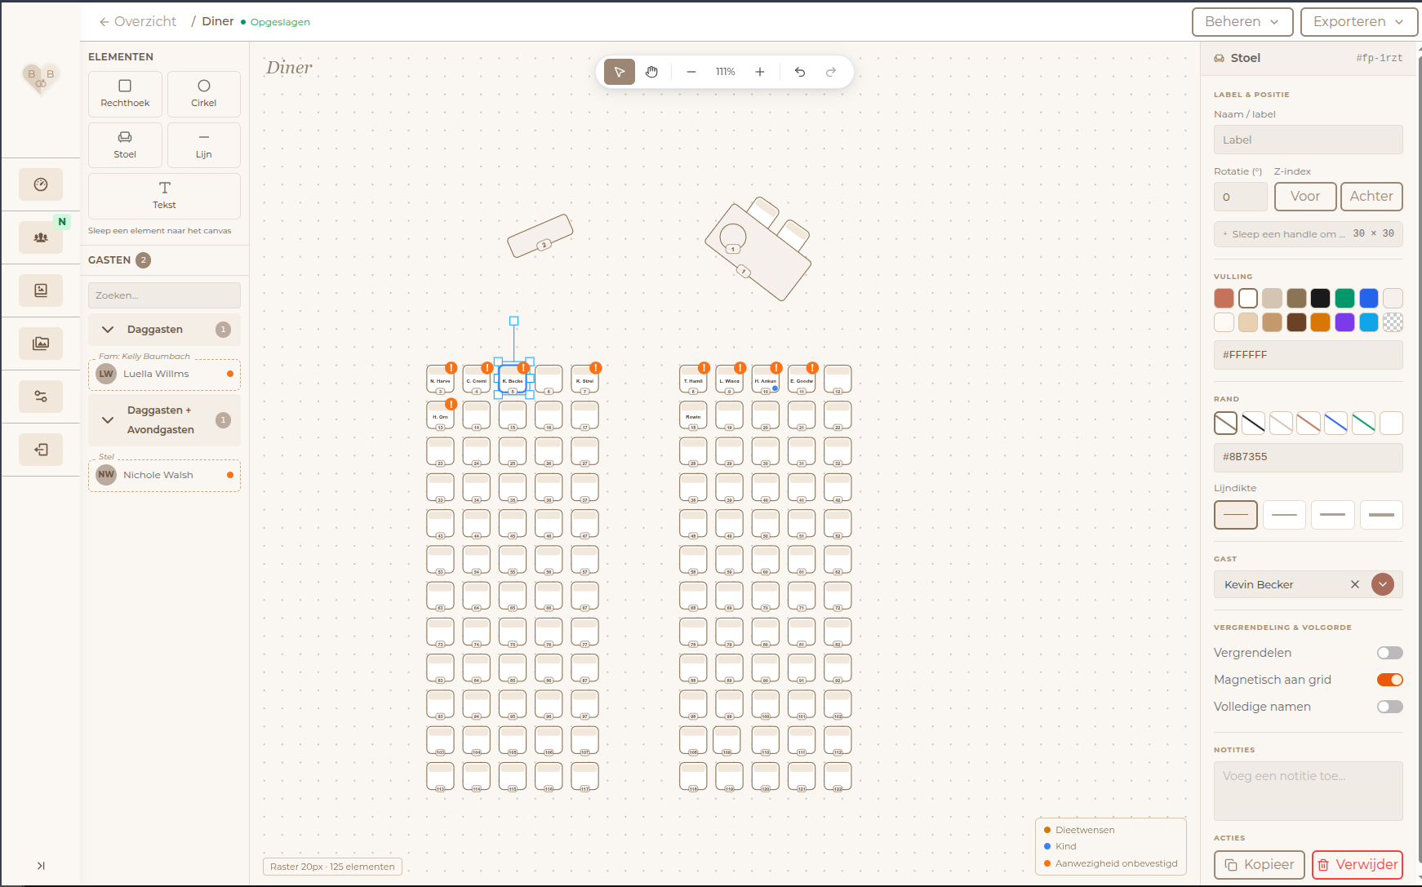Select the pointer selection tool
The image size is (1422, 887).
[620, 72]
